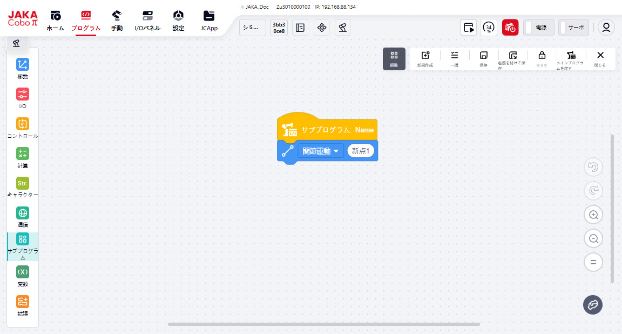Expand the 関節運動 motion type dropdown
Viewport: 622px width, 334px height.
pyautogui.click(x=321, y=151)
